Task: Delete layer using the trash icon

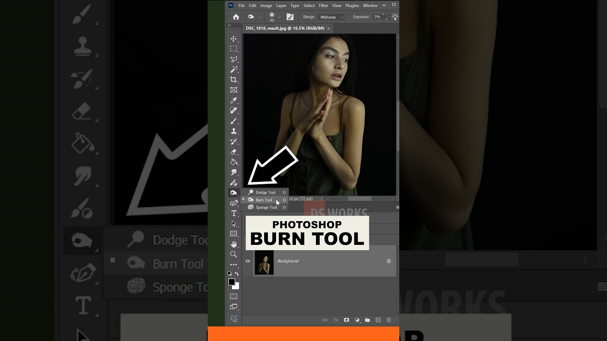Action: 389,320
